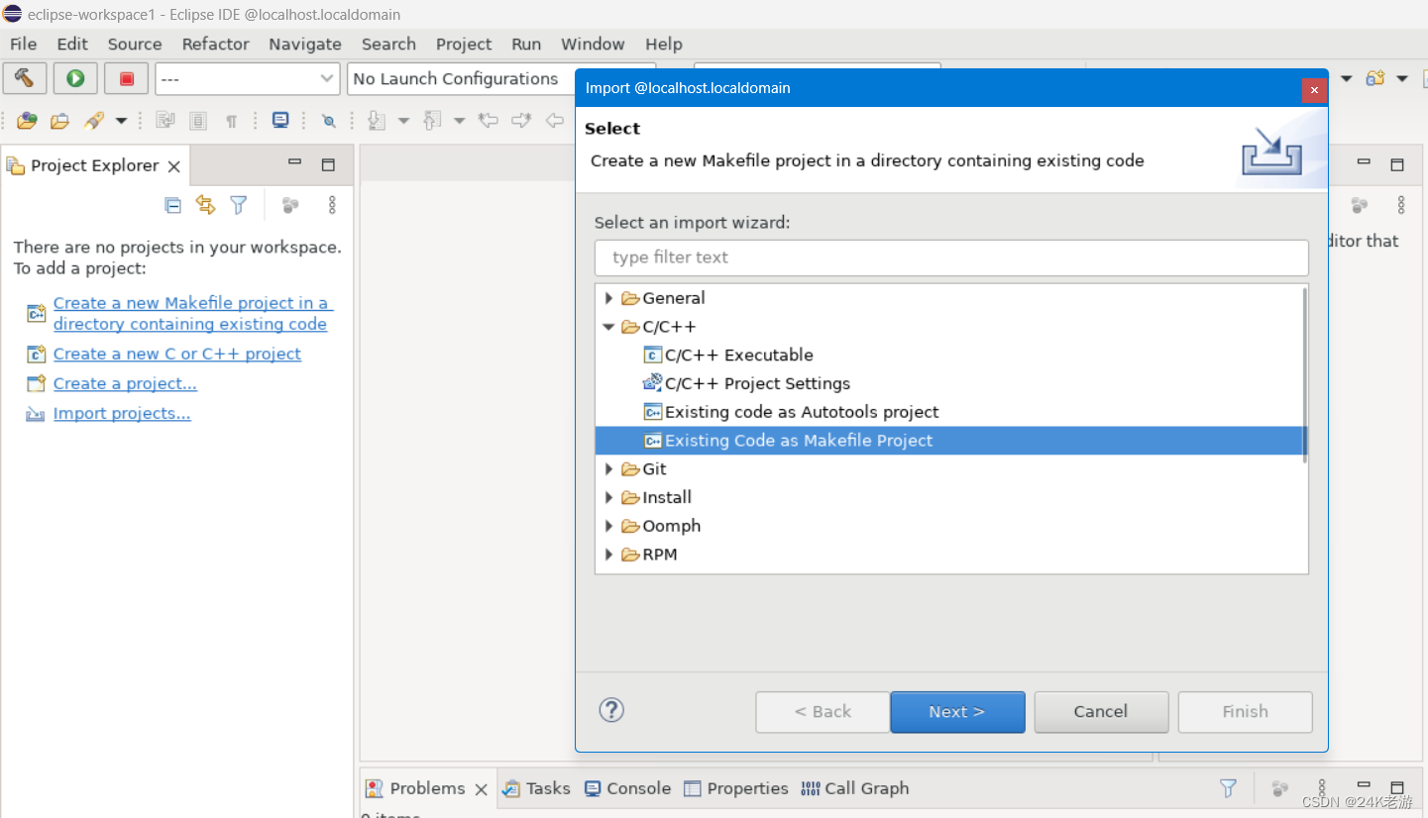The image size is (1428, 818).
Task: Open the 'No Launch Configurations' dropdown
Action: (x=461, y=78)
